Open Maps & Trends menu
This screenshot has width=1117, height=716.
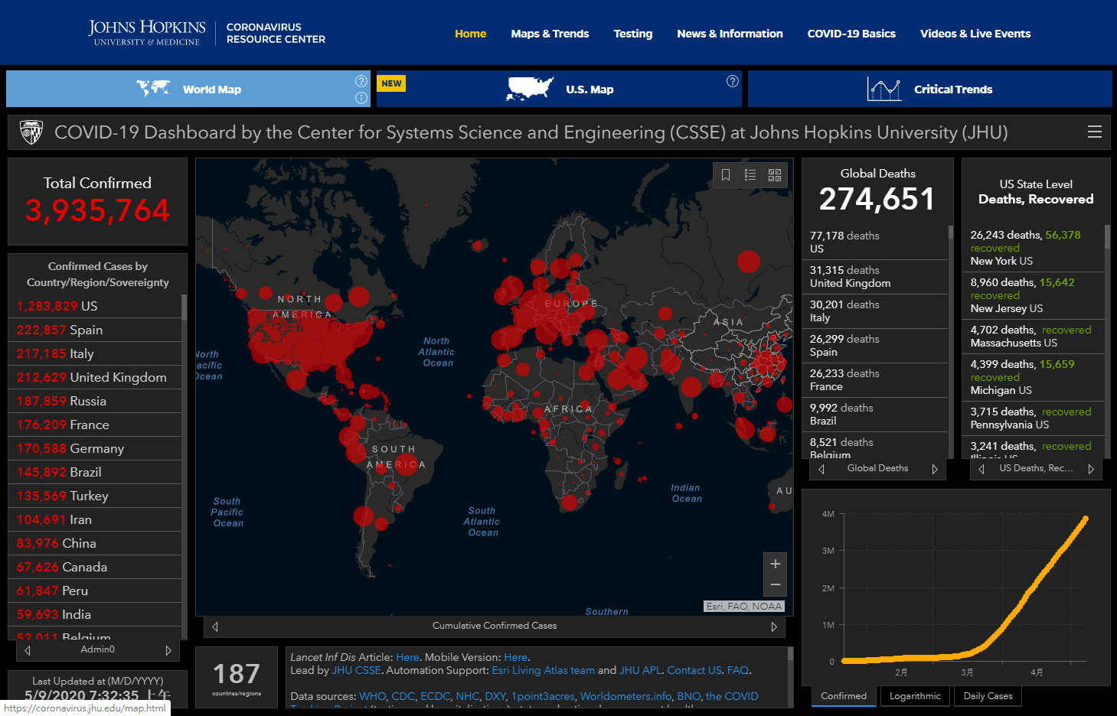550,34
